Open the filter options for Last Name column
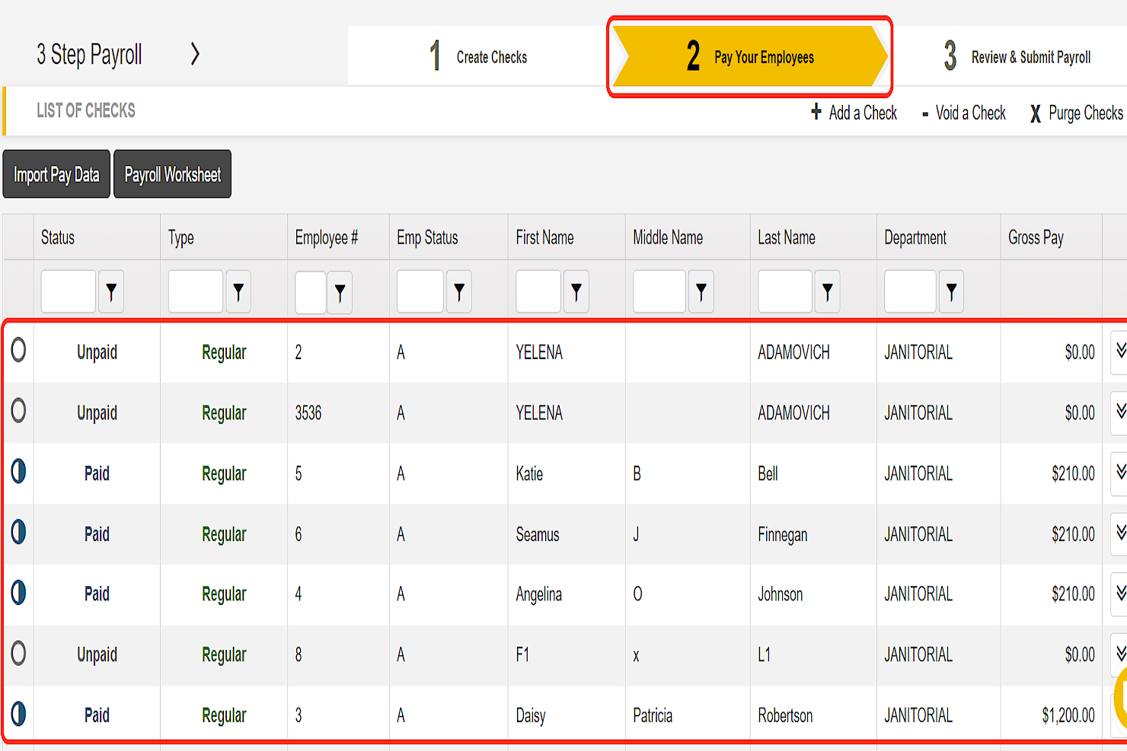The width and height of the screenshot is (1127, 751). coord(828,291)
